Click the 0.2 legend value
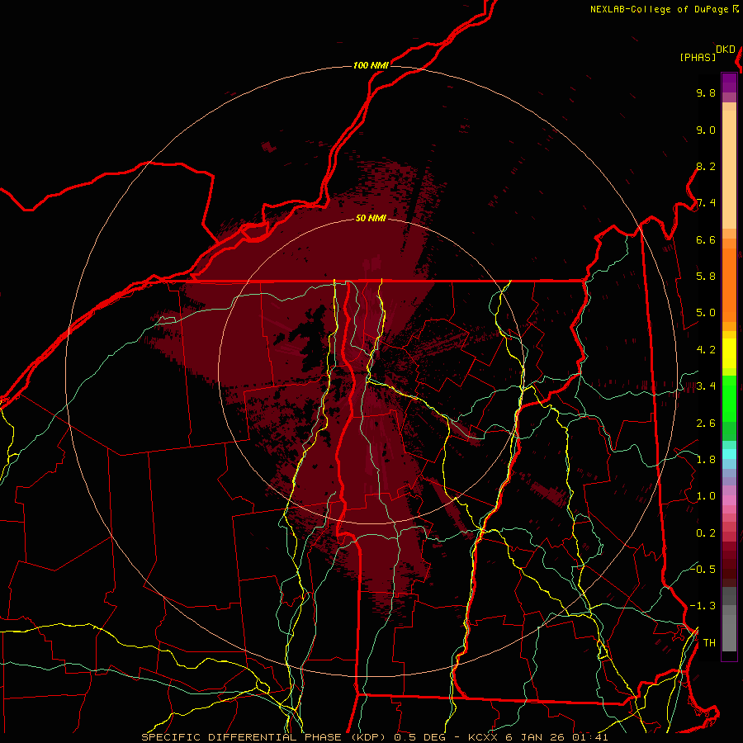This screenshot has width=743, height=743. [706, 533]
